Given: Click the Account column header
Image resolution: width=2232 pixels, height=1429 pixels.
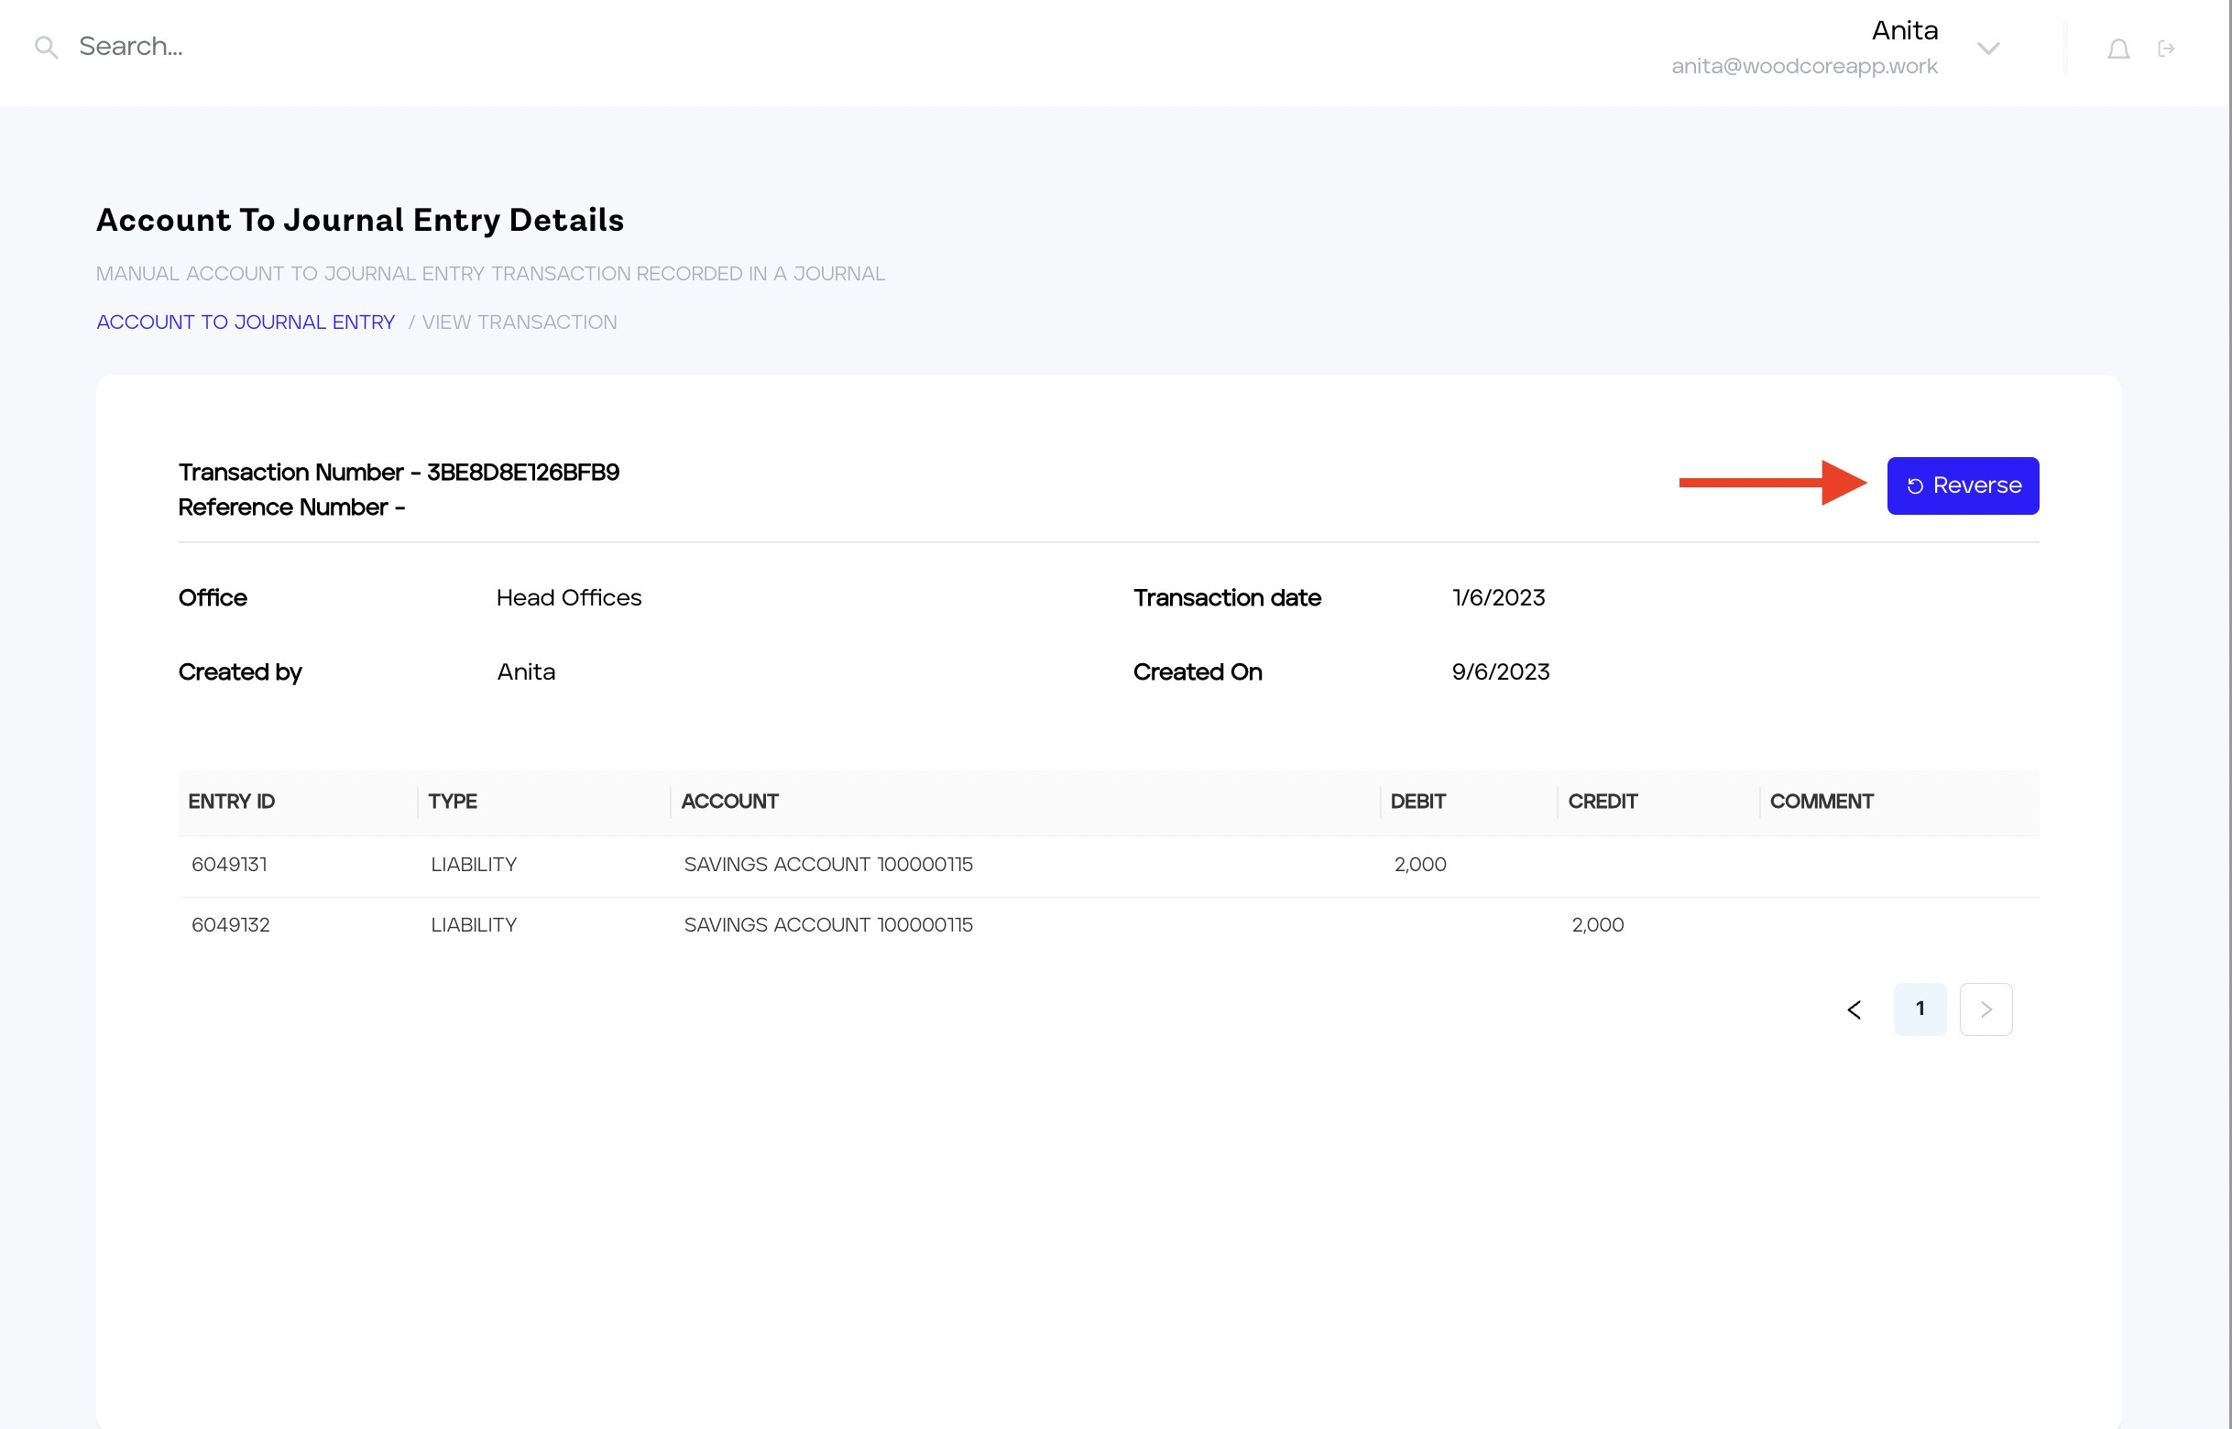Looking at the screenshot, I should click(x=729, y=802).
